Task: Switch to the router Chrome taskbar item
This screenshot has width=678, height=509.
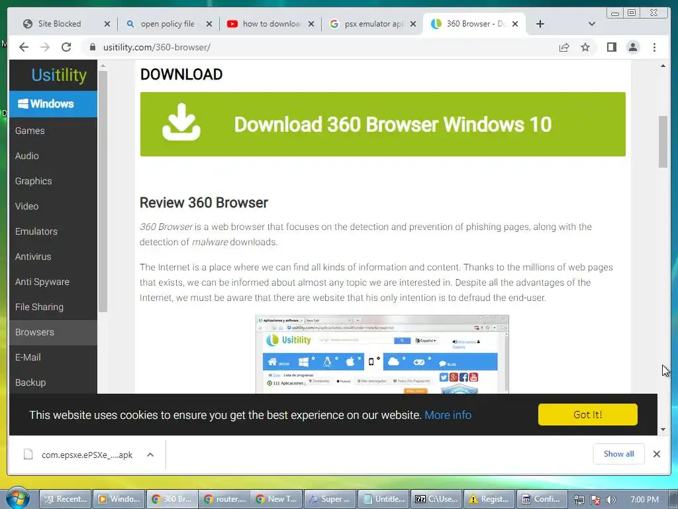Action: (x=225, y=499)
